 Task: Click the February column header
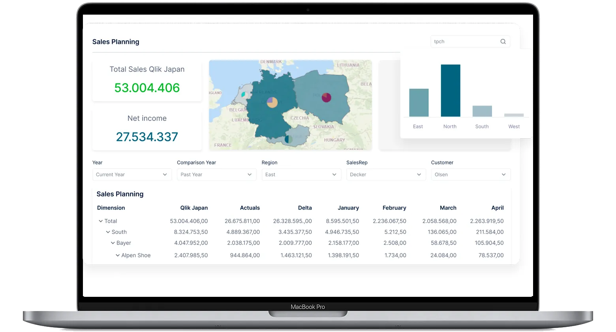pyautogui.click(x=394, y=208)
